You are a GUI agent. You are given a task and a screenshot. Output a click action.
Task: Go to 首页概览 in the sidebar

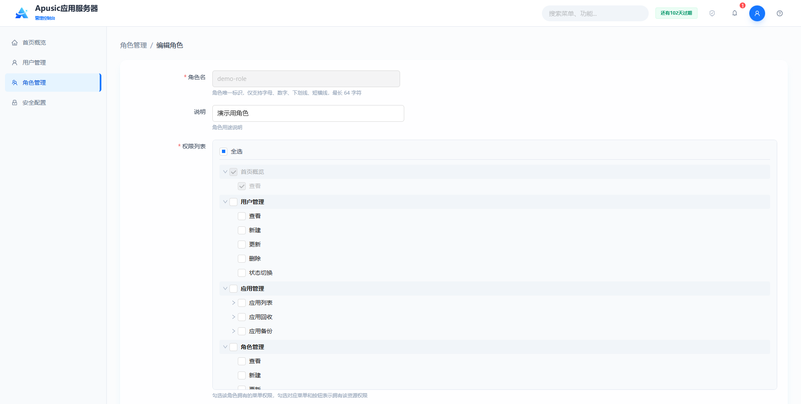tap(53, 43)
